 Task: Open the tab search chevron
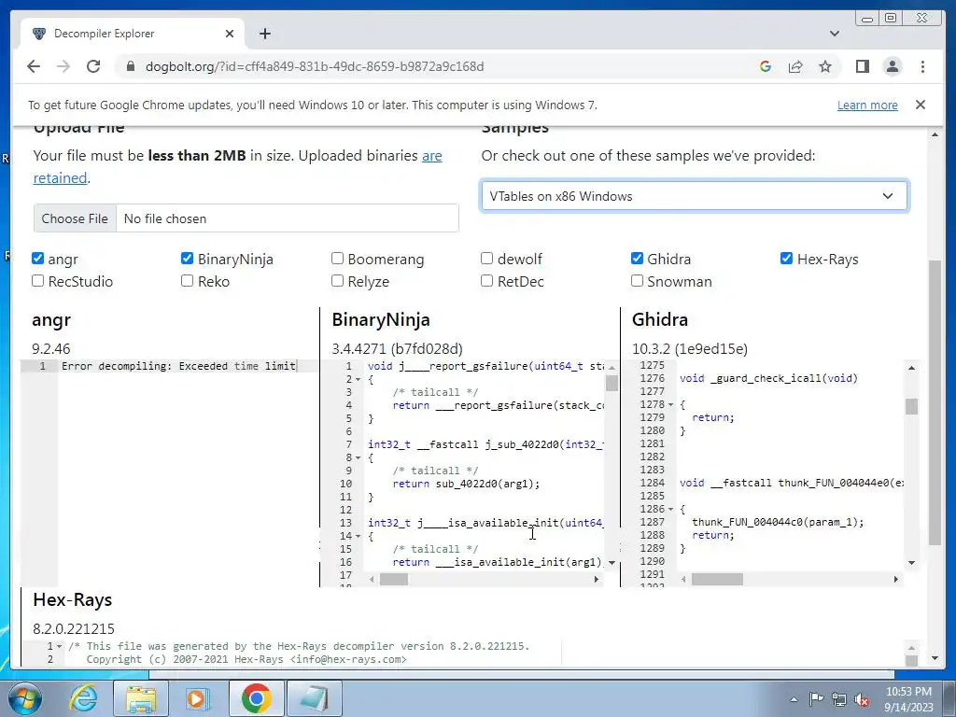[x=835, y=34]
